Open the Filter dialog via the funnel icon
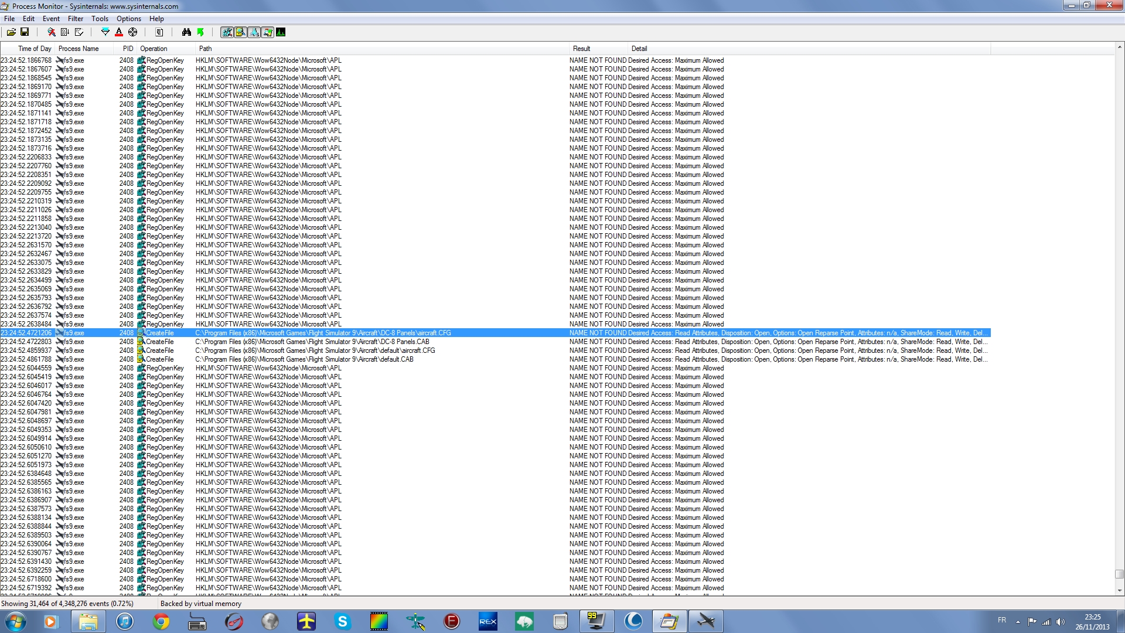 [105, 32]
